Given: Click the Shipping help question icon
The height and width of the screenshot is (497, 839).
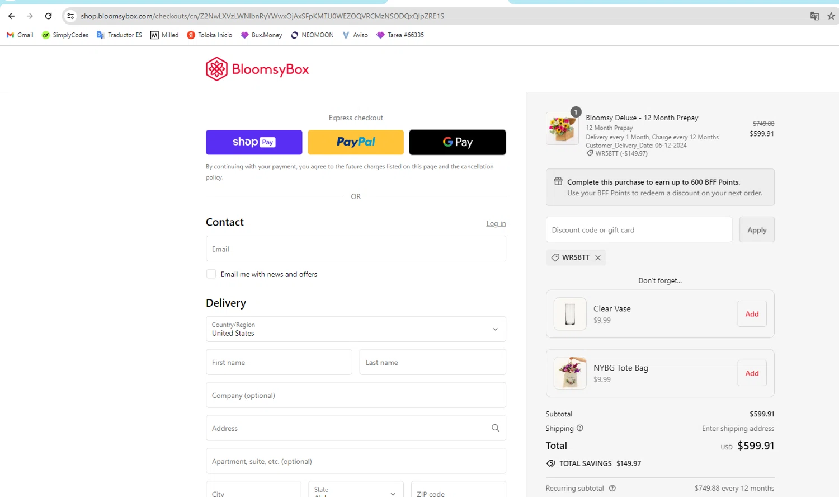Looking at the screenshot, I should pyautogui.click(x=580, y=428).
